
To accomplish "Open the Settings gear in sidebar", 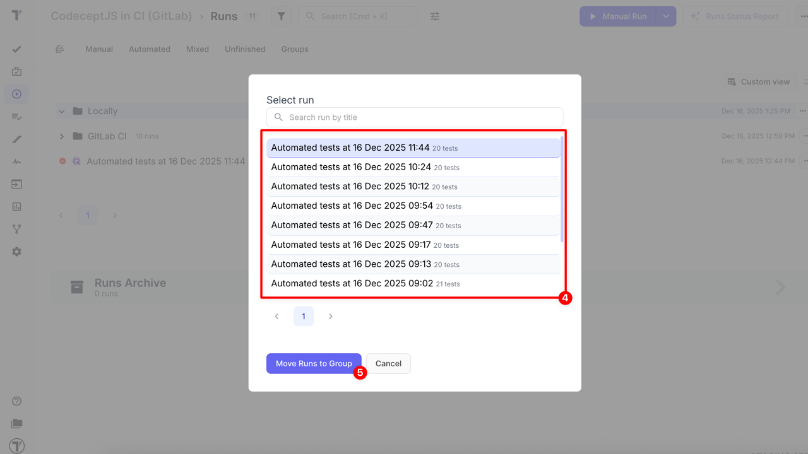I will point(17,252).
